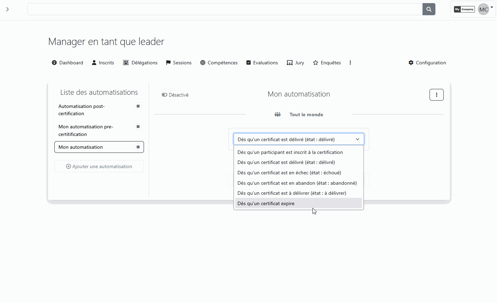The image size is (497, 303).
Task: Expand the sidebar with the chevron arrow
Action: pyautogui.click(x=7, y=9)
